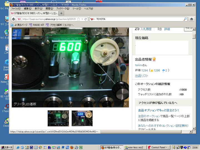Open Internet Explorer desktop icon

coord(6,63)
